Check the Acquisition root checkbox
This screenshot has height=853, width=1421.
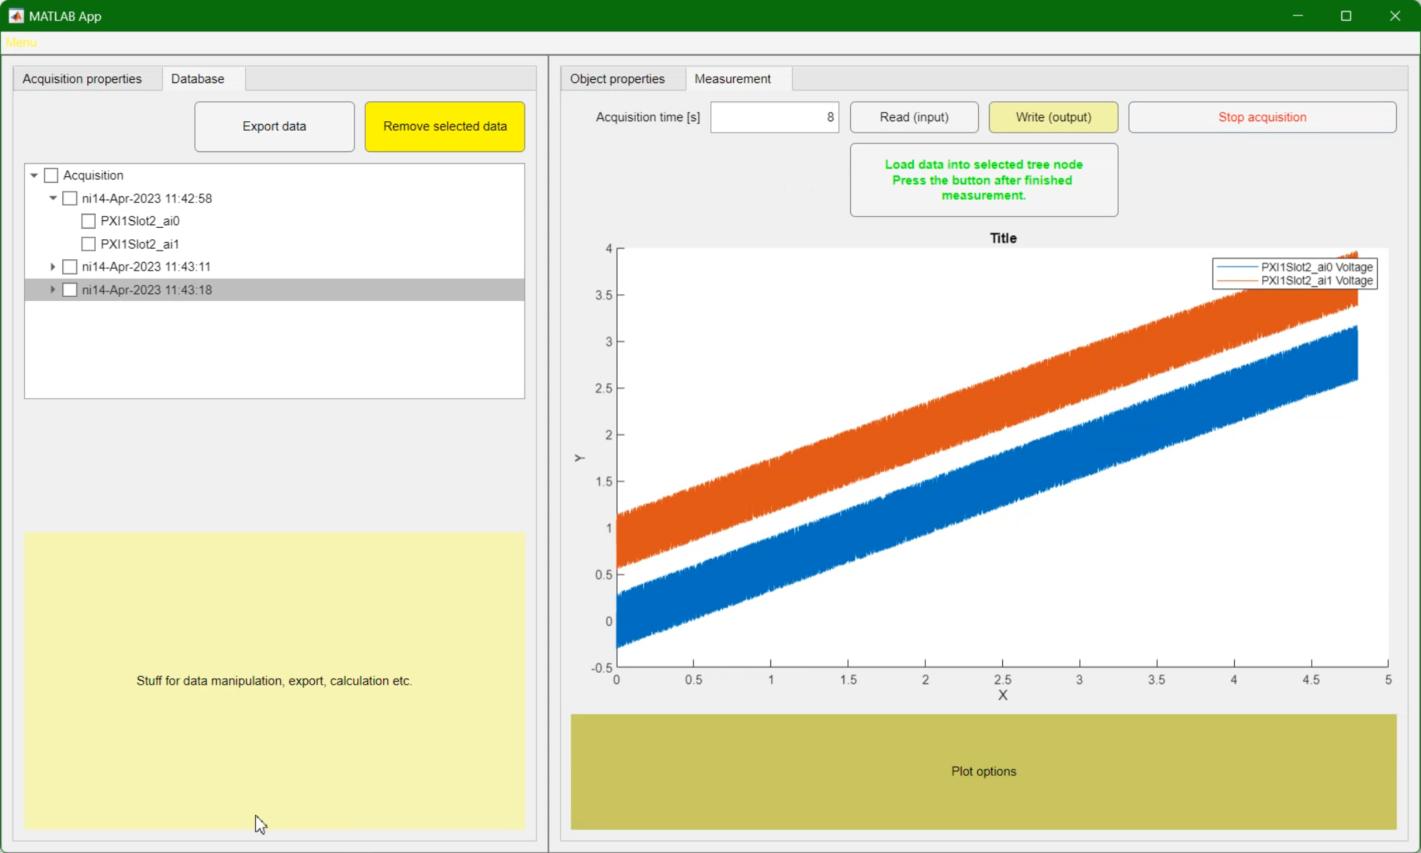[51, 175]
